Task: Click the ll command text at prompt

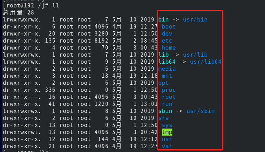Action: [56, 5]
